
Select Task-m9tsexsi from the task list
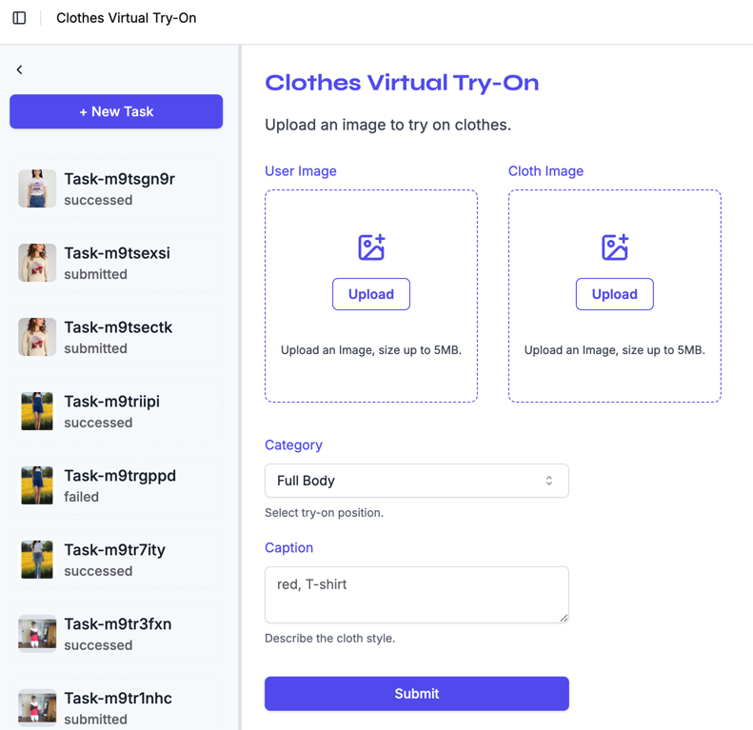[x=117, y=263]
